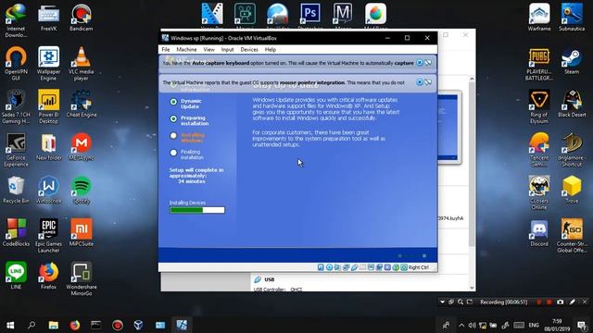Open the MediBang Paint desktop shortcut

375,16
